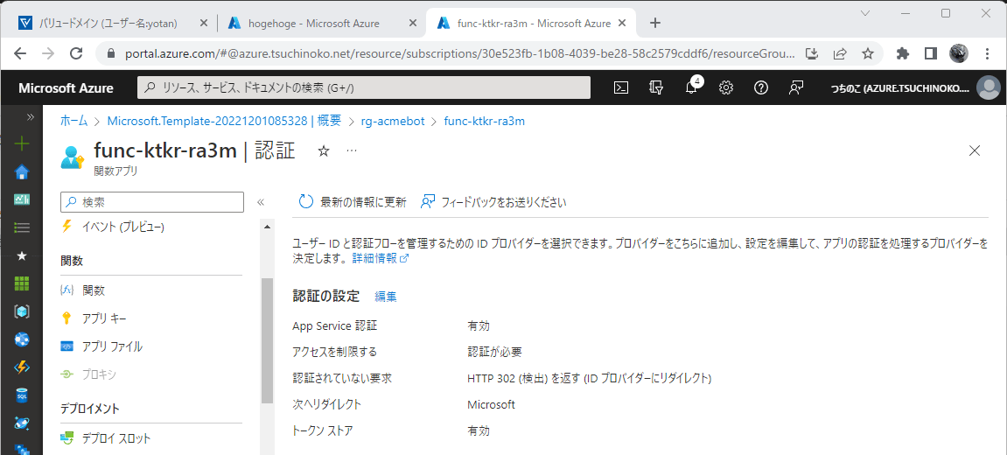Bookmark this page with the star icon
1007x455 pixels.
coord(868,54)
